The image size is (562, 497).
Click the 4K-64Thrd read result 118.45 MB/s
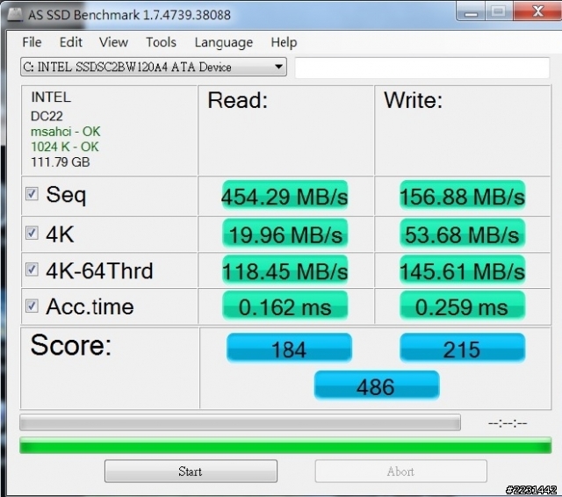coord(285,270)
